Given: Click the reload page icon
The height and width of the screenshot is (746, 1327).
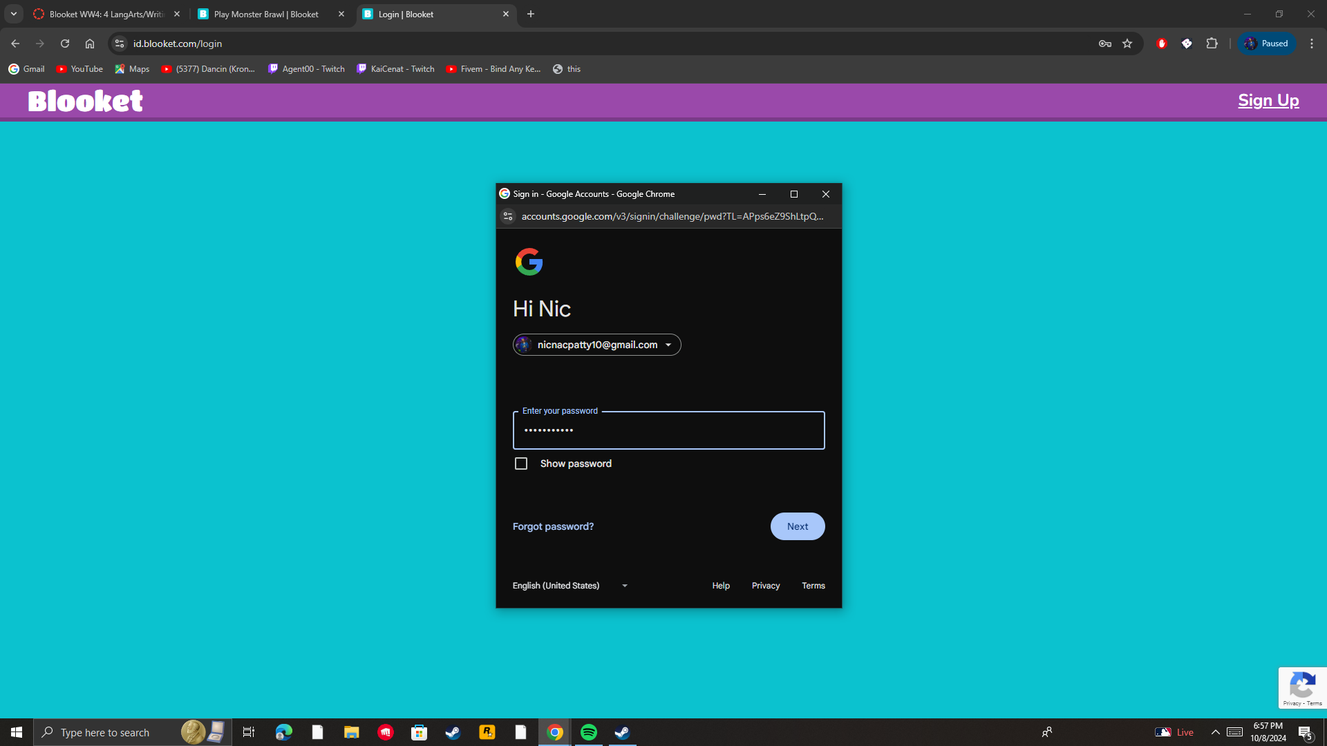Looking at the screenshot, I should (x=65, y=44).
